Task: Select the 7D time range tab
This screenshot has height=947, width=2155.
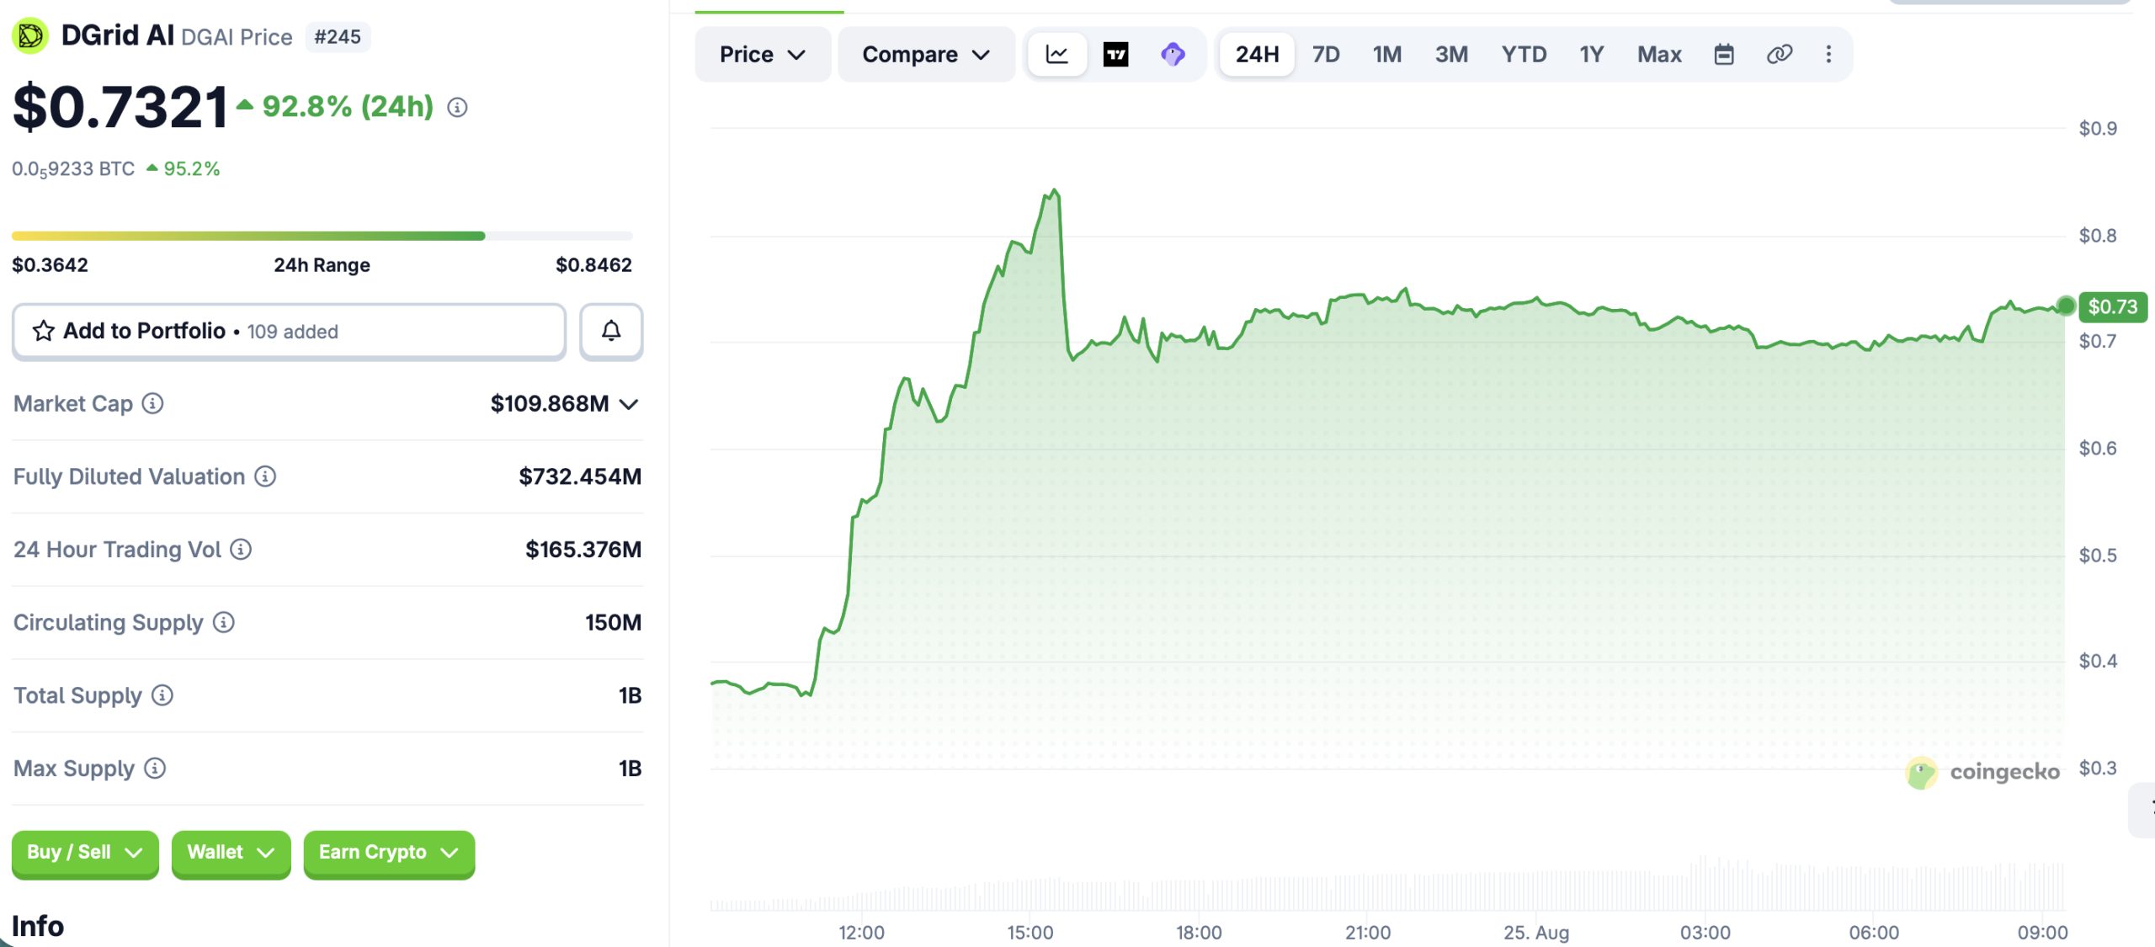Action: [x=1326, y=55]
